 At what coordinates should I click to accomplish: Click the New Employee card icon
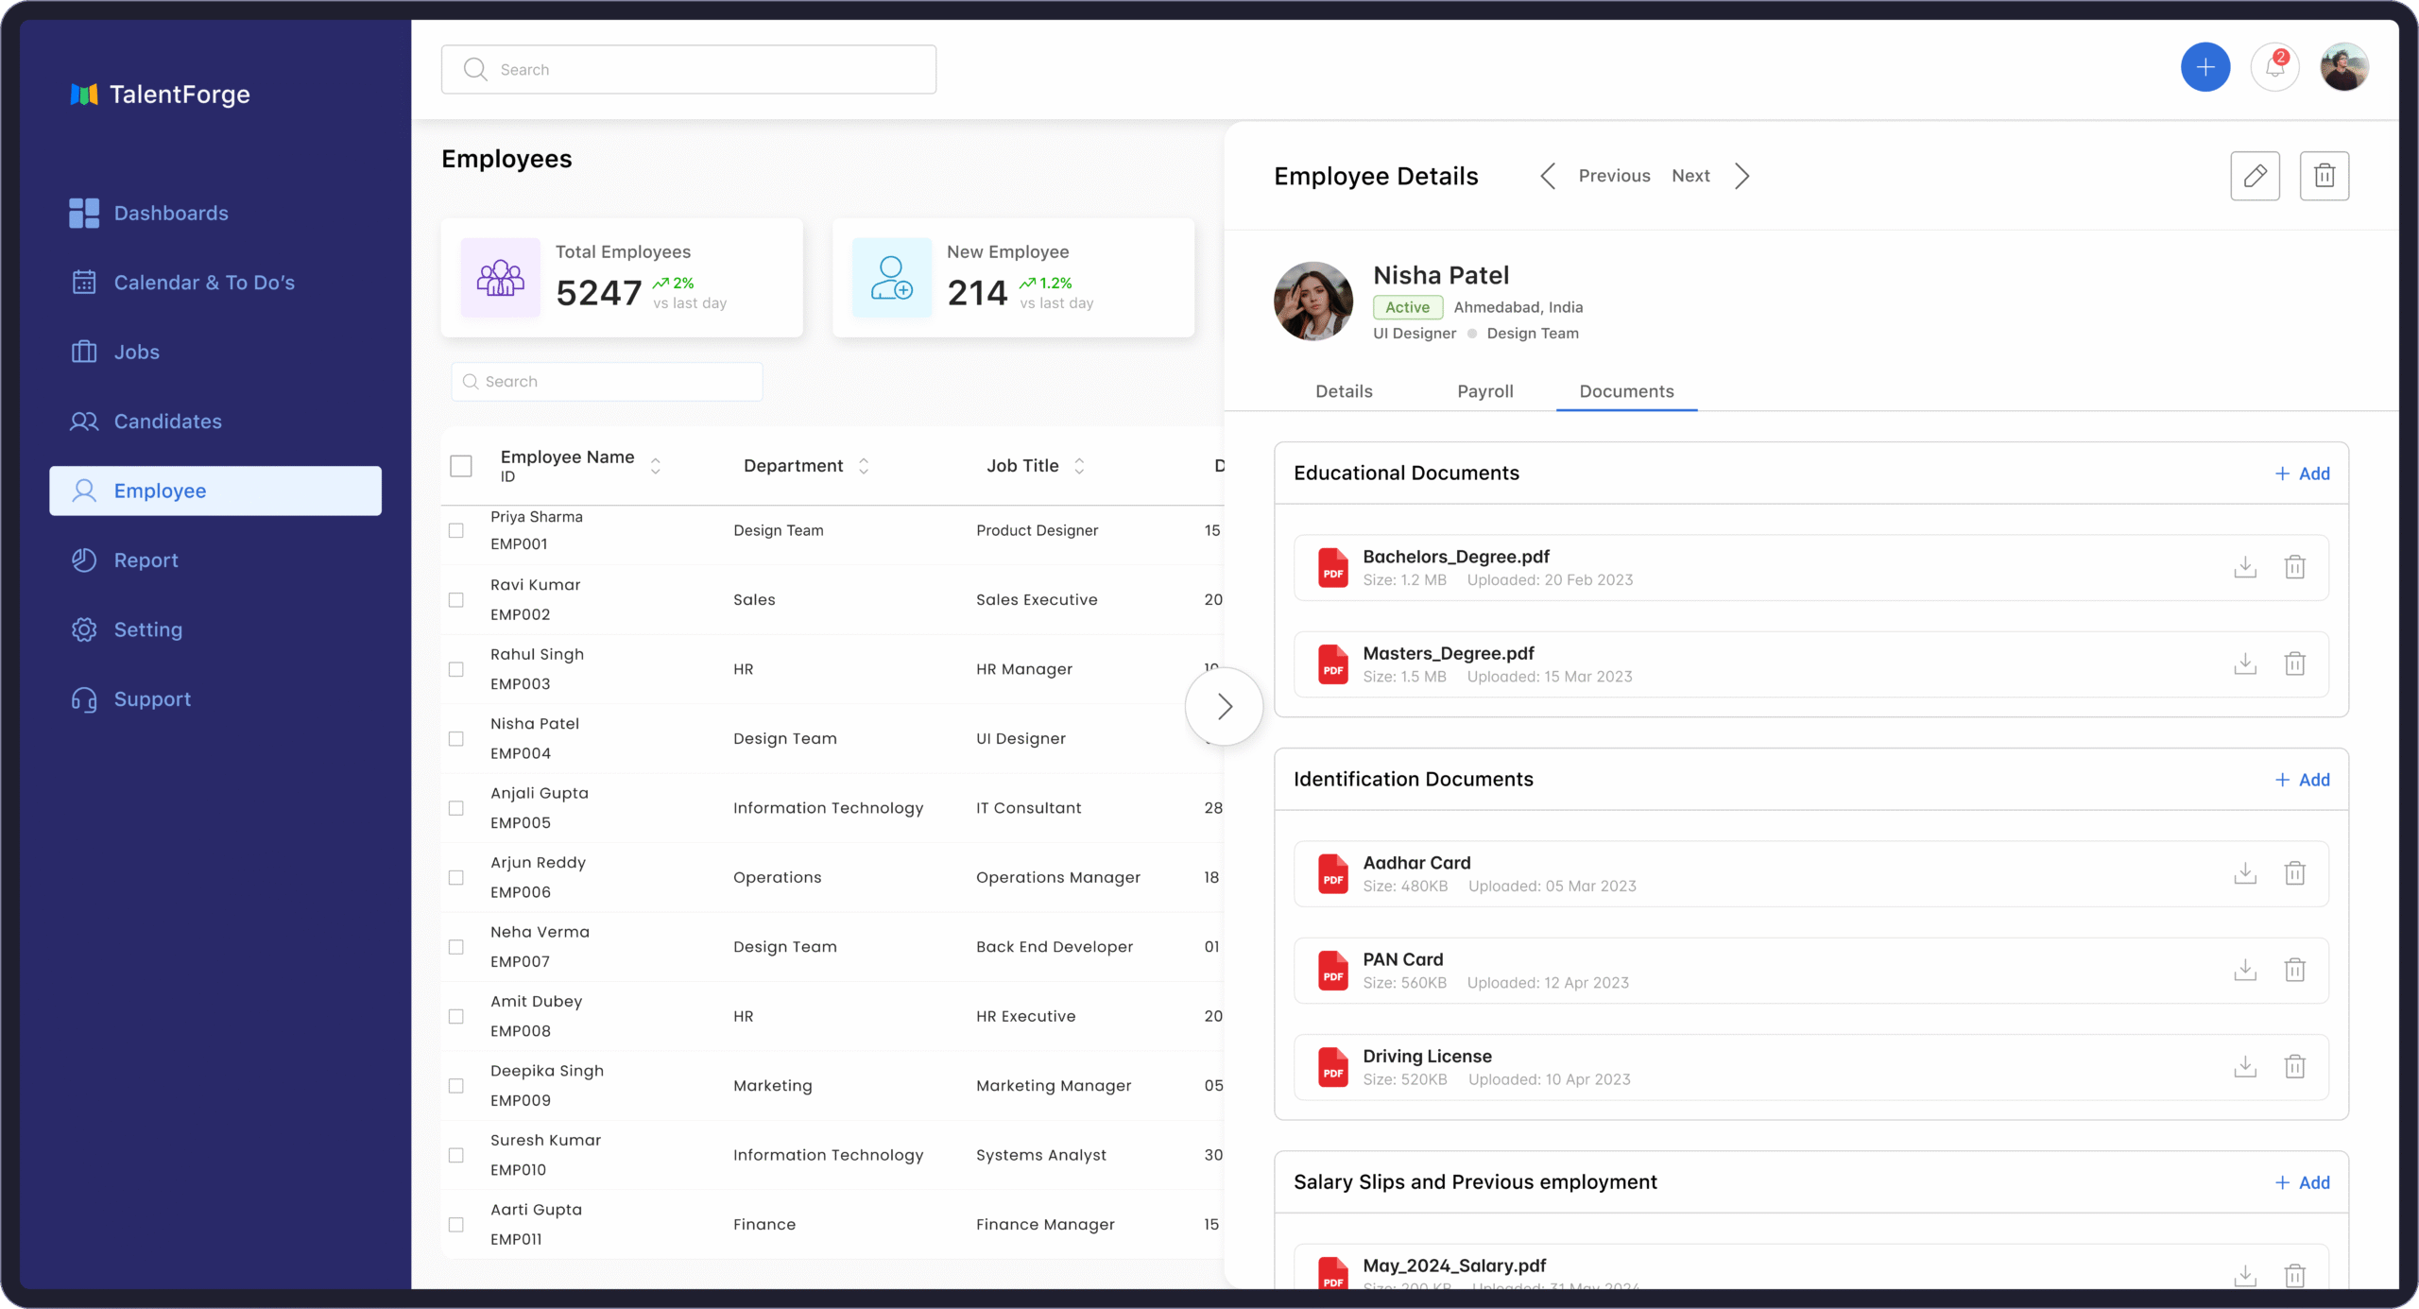click(x=891, y=278)
